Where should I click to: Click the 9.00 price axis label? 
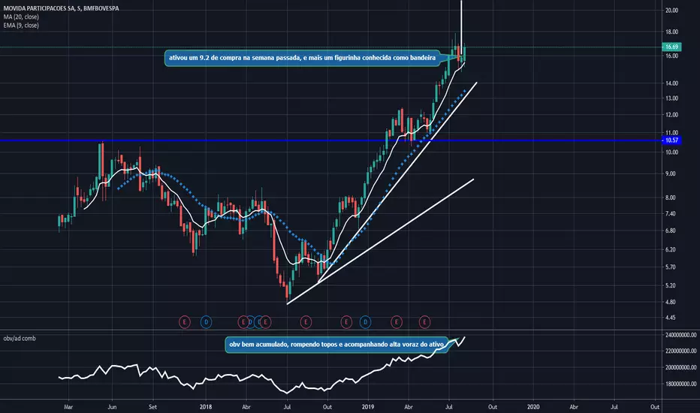671,173
